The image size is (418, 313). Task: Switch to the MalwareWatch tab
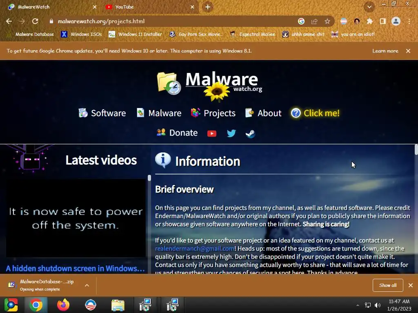pyautogui.click(x=52, y=7)
